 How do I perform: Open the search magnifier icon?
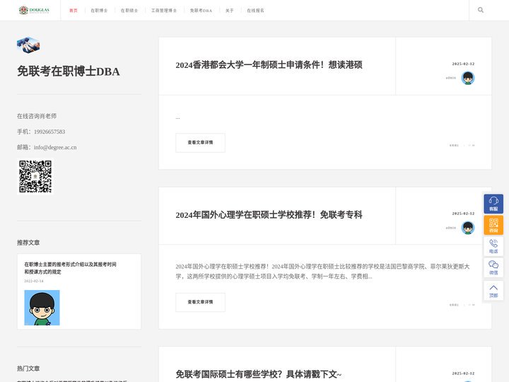[481, 10]
